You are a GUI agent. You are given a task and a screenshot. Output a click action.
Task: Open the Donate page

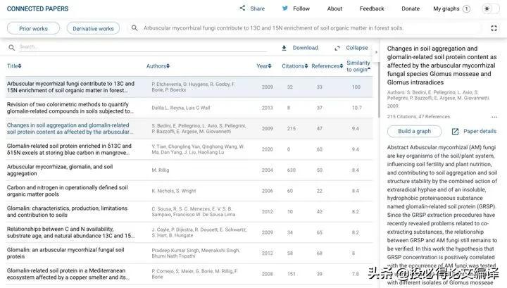[x=411, y=8]
